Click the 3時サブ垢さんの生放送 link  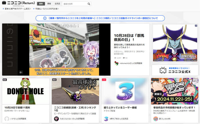point(119,119)
